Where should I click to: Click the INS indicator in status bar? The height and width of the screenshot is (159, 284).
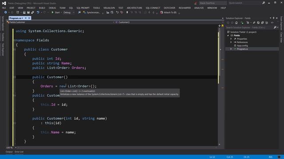[270, 157]
